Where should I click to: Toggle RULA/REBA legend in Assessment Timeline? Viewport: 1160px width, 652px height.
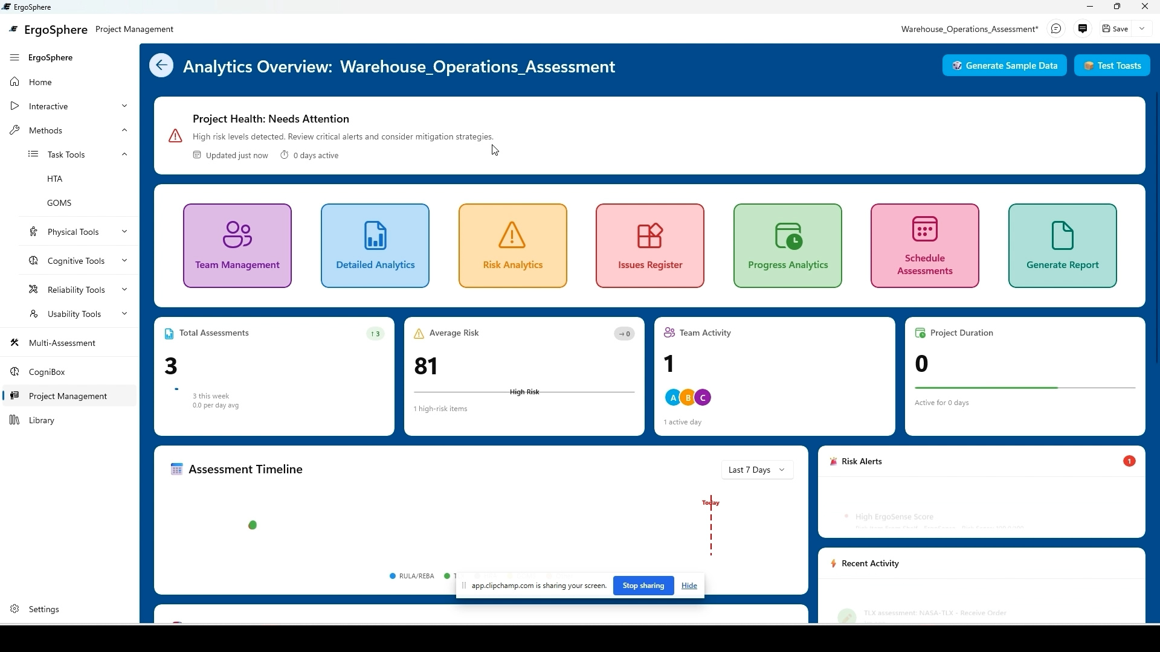pyautogui.click(x=412, y=576)
